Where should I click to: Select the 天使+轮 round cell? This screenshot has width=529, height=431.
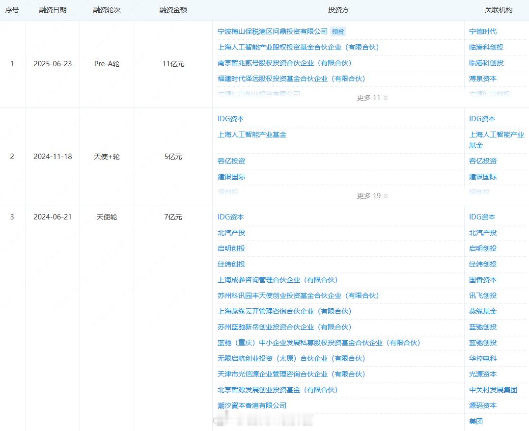coord(107,157)
